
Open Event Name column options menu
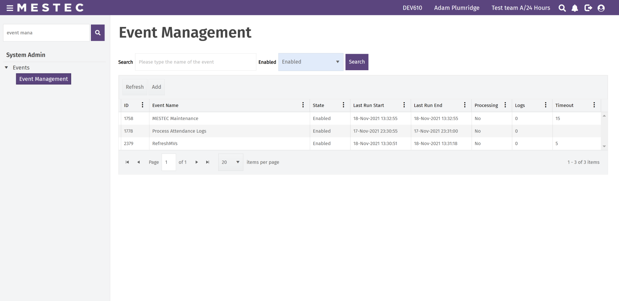point(303,105)
